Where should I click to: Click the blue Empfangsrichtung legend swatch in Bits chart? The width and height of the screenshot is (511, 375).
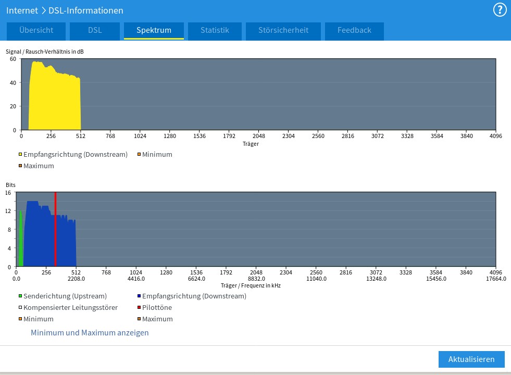tap(139, 296)
